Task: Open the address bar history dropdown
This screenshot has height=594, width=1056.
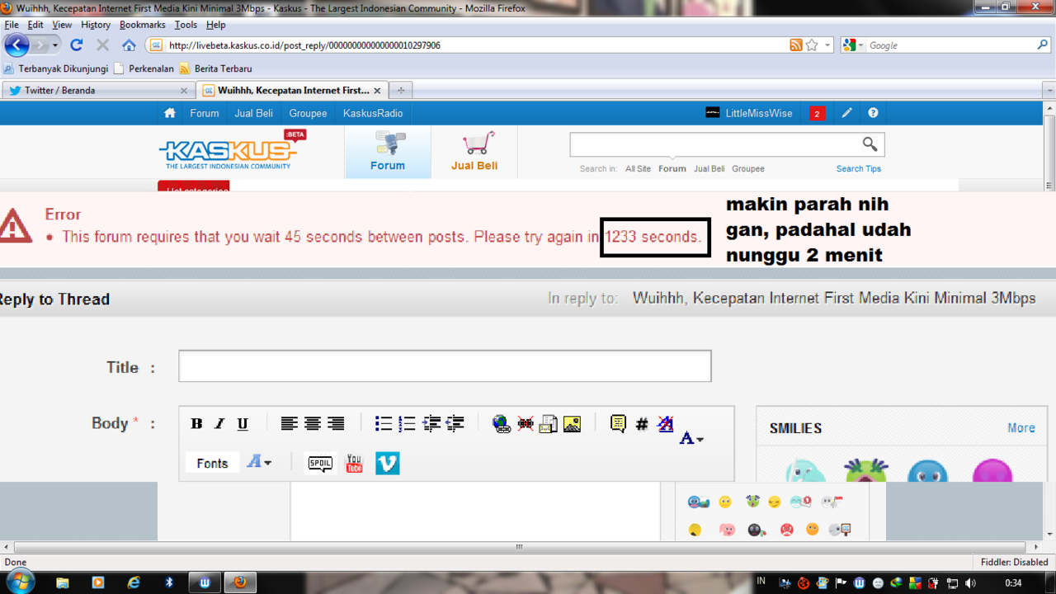Action: click(827, 45)
